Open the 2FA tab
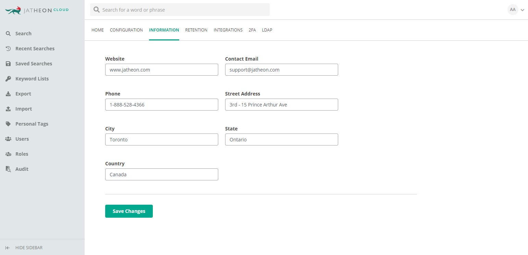The width and height of the screenshot is (528, 255). coord(252,30)
